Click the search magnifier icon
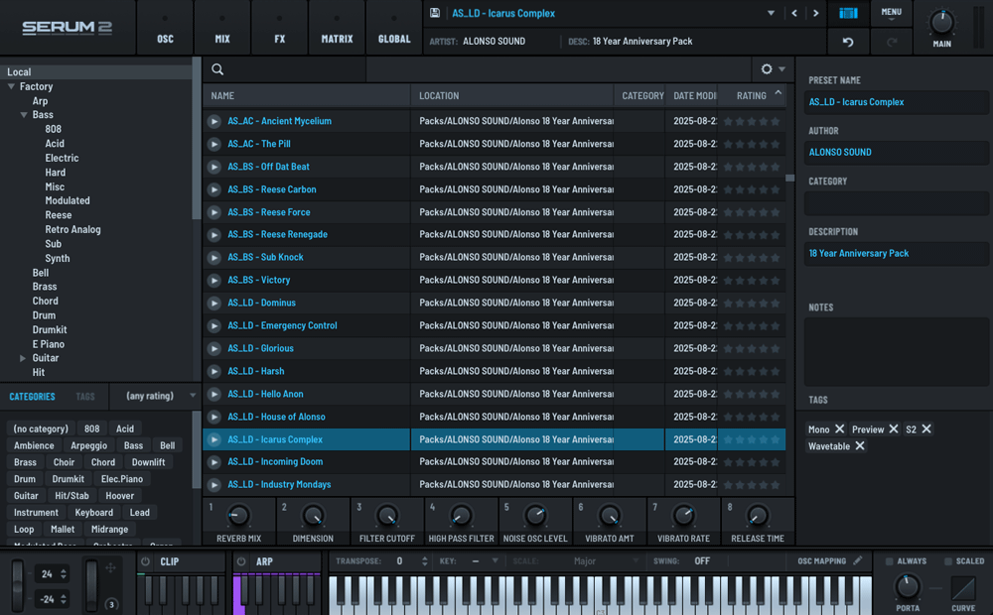The height and width of the screenshot is (615, 993). pyautogui.click(x=217, y=69)
